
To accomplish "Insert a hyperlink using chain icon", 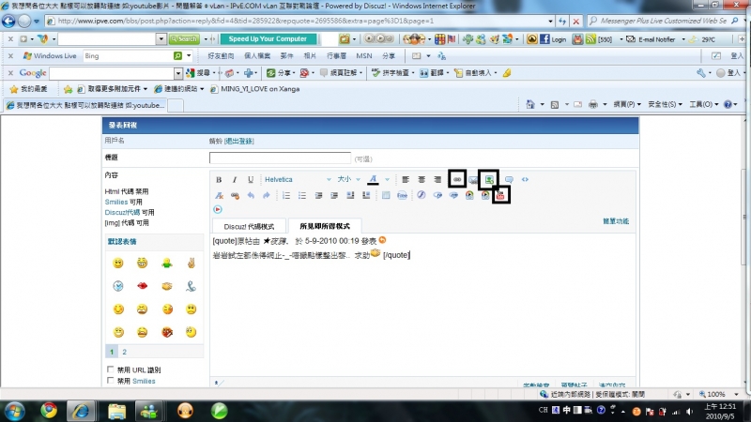I will 457,179.
